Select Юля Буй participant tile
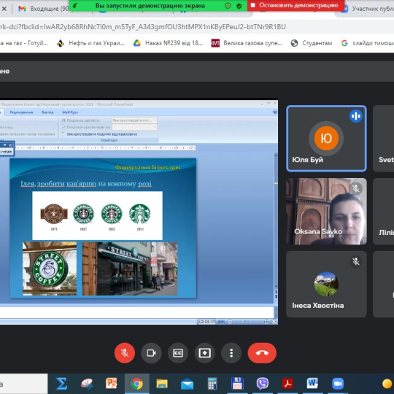This screenshot has height=394, width=394. (326, 139)
